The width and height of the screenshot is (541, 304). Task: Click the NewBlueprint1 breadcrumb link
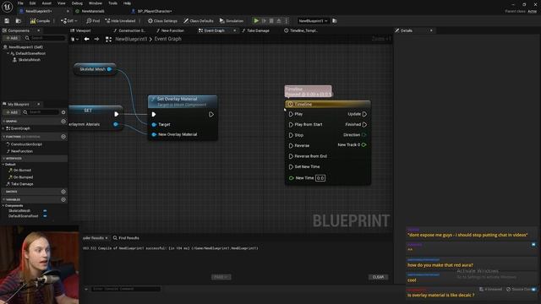point(131,39)
